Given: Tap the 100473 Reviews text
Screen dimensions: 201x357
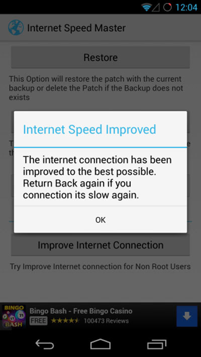Looking at the screenshot, I should [x=106, y=321].
